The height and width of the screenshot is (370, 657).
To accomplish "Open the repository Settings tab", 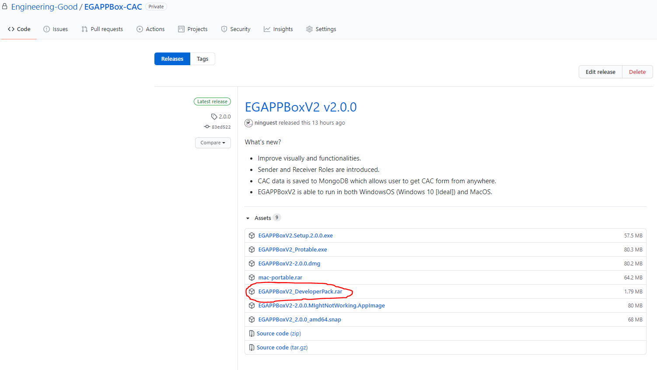I will 321,29.
